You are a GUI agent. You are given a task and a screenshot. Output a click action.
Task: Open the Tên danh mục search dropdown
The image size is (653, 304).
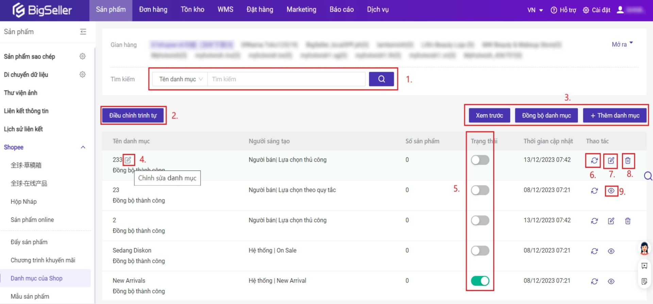click(180, 79)
